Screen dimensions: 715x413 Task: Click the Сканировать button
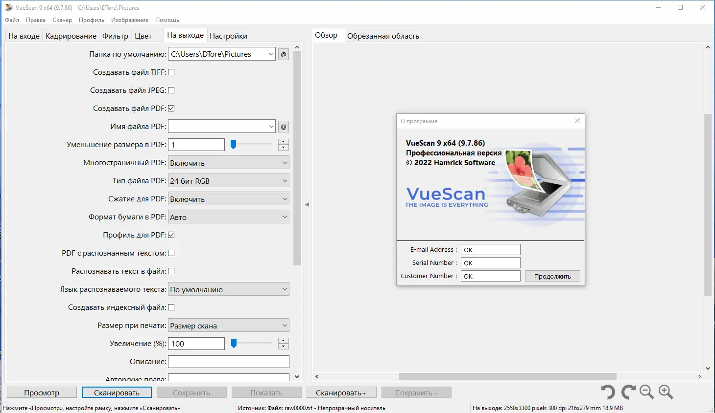117,392
